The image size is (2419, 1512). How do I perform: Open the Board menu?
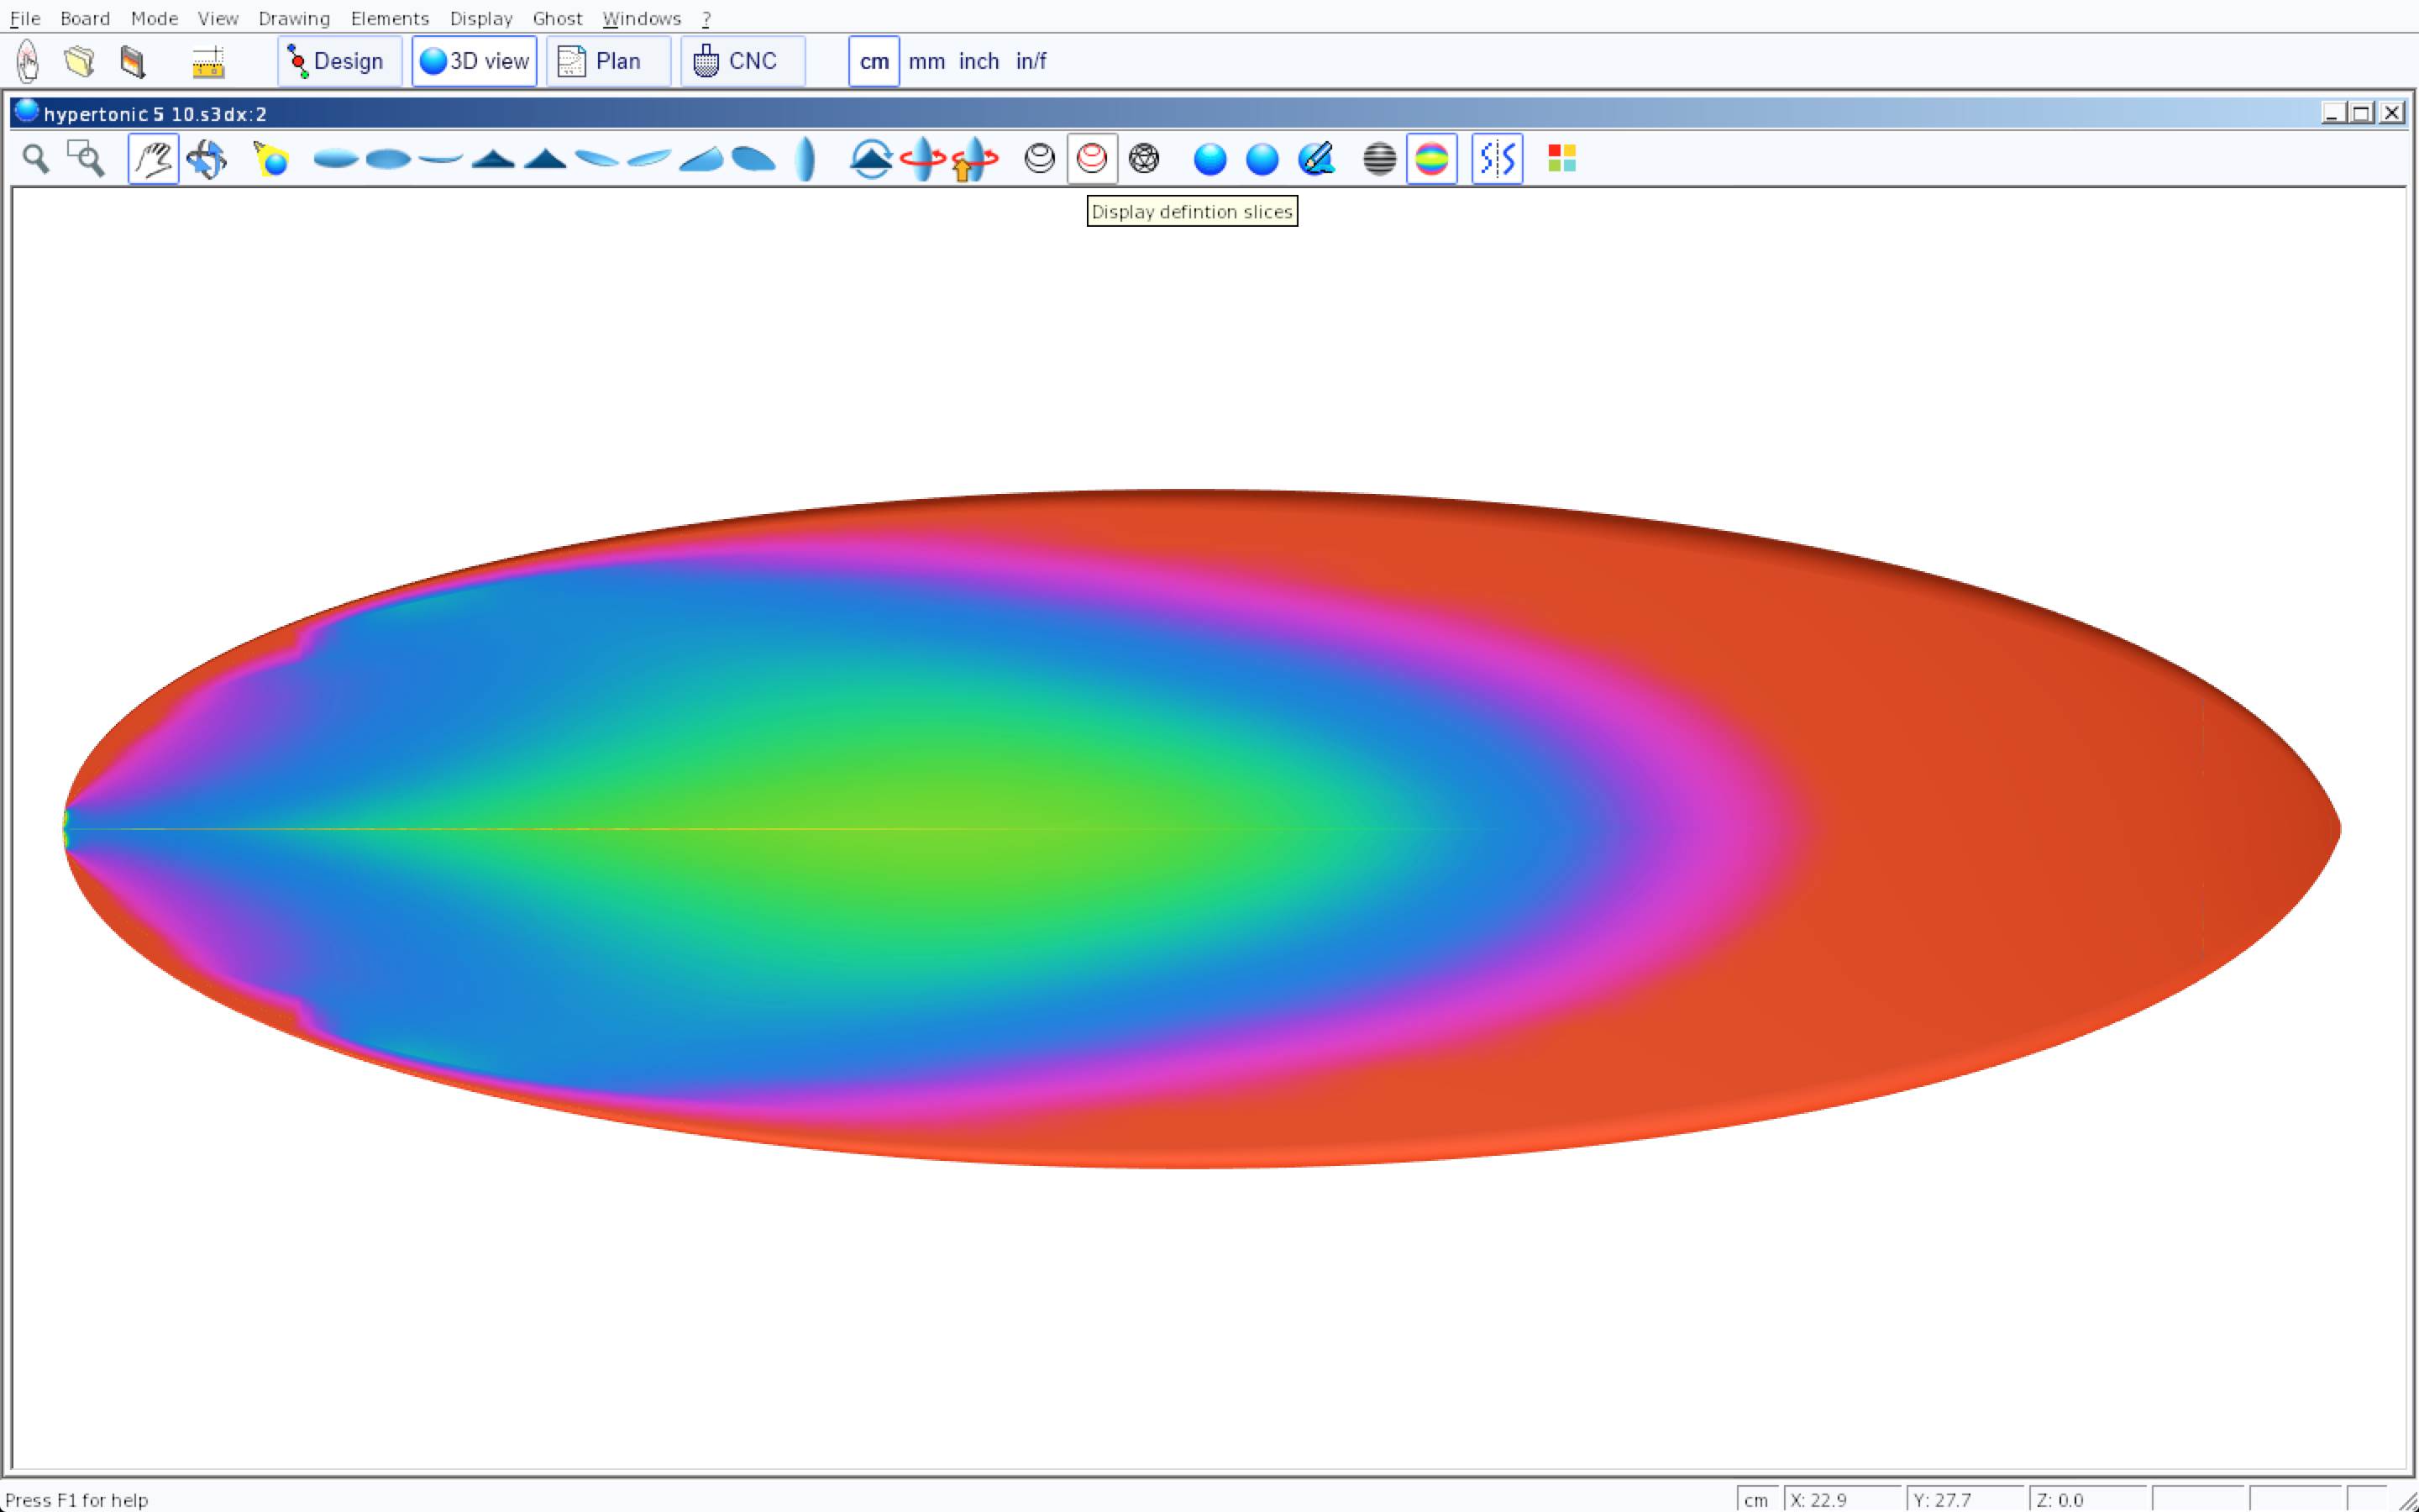click(85, 18)
